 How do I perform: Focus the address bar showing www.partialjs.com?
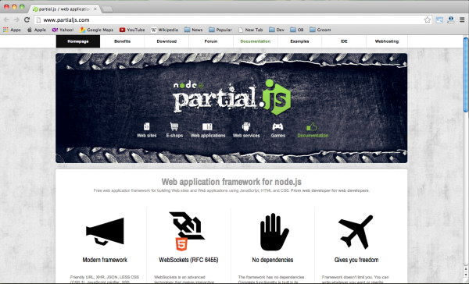[231, 20]
